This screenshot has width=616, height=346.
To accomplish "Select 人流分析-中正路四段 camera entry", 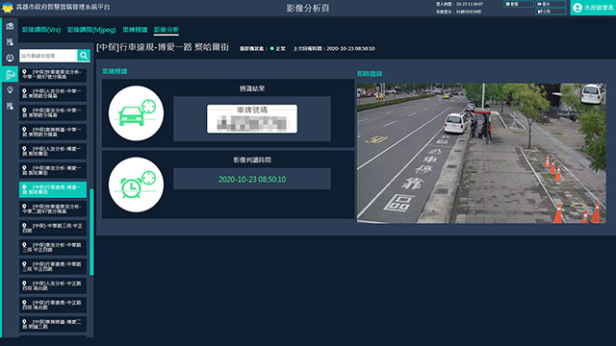I will click(53, 286).
